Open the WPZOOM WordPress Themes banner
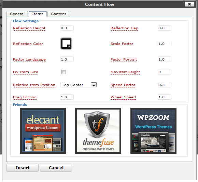 153,131
